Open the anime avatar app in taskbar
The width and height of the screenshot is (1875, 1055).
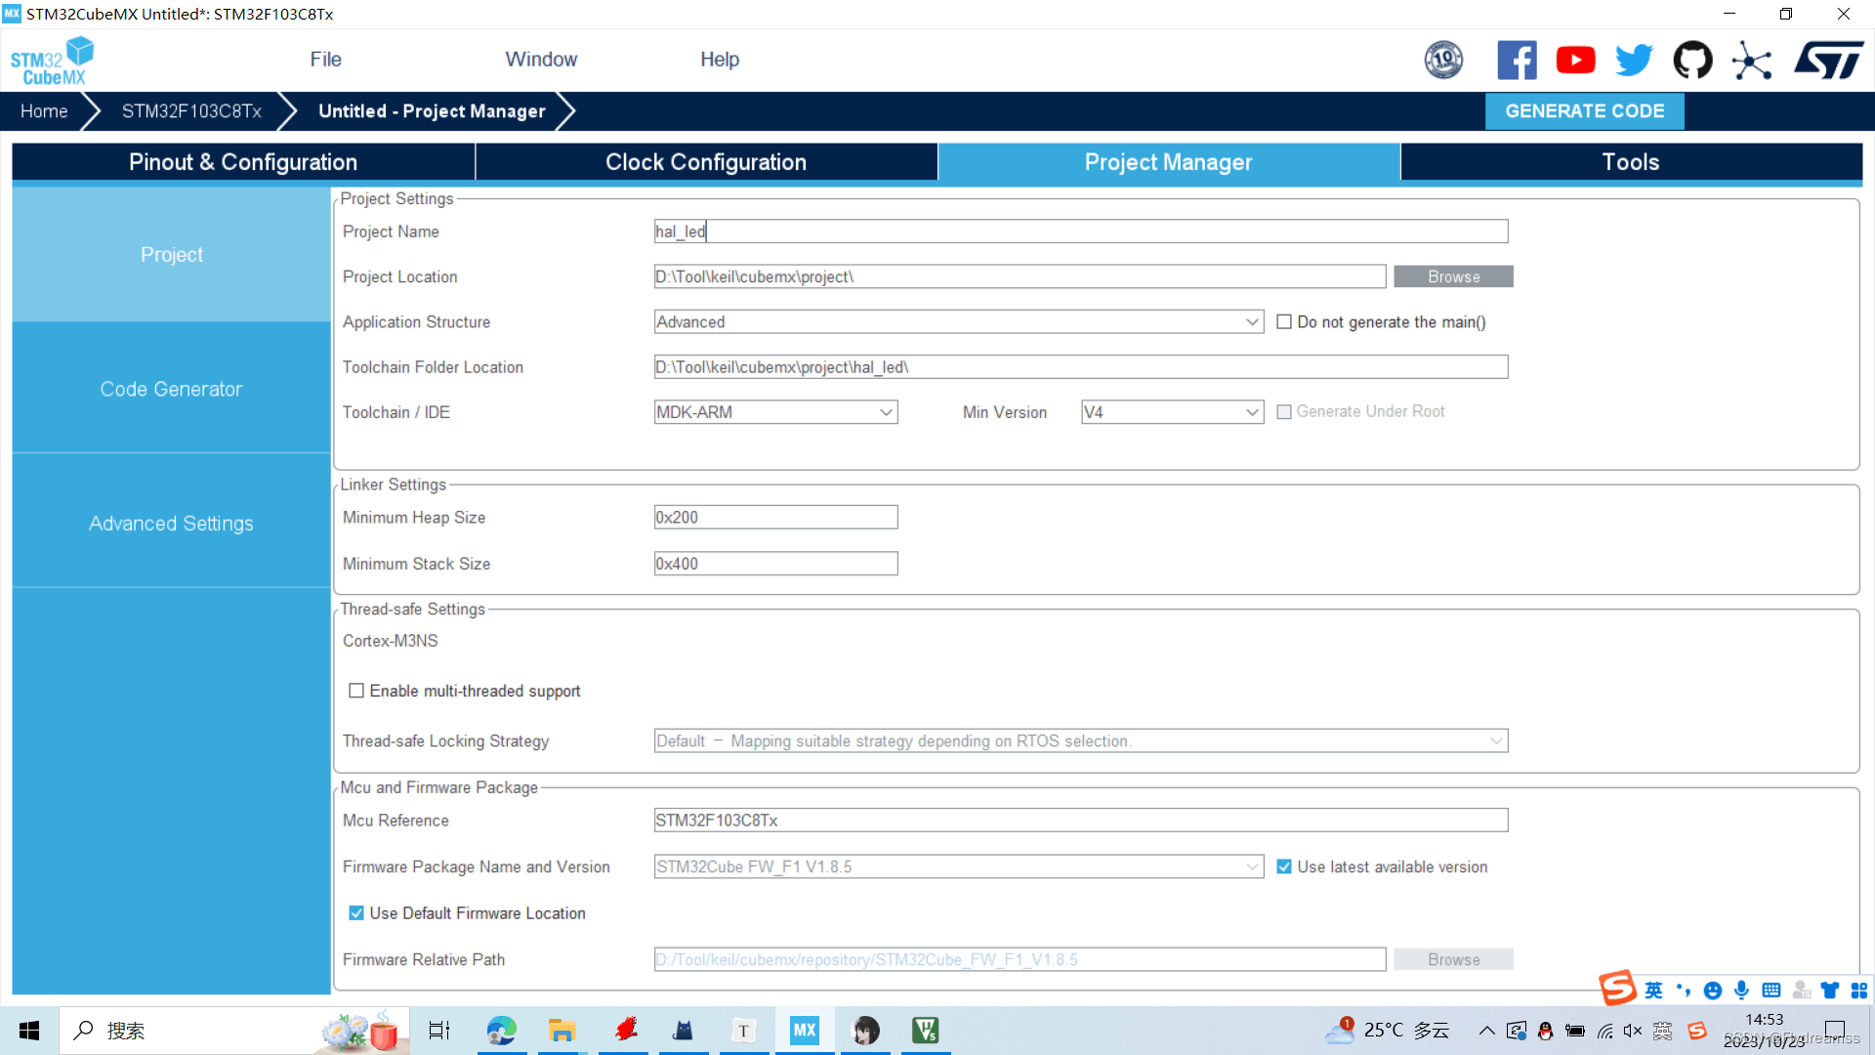point(865,1031)
